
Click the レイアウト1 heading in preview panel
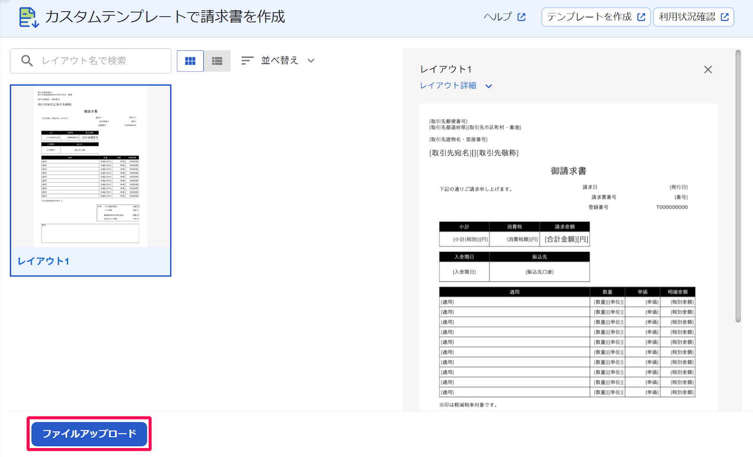pos(446,69)
